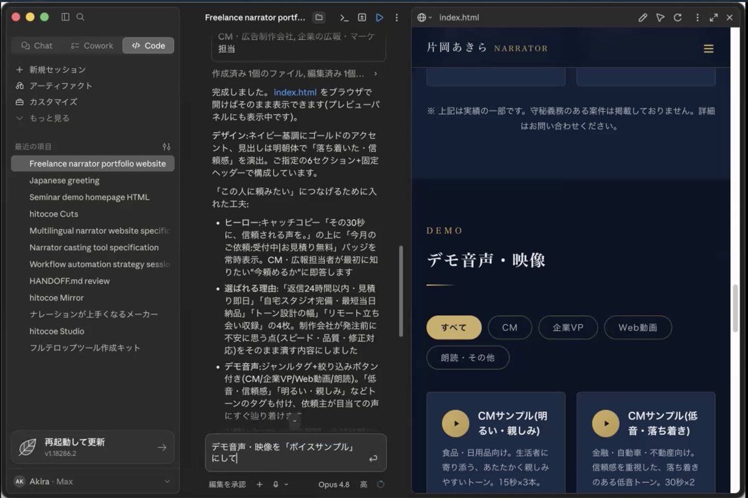Switch to the Cowork tab
This screenshot has height=498, width=748.
point(92,46)
